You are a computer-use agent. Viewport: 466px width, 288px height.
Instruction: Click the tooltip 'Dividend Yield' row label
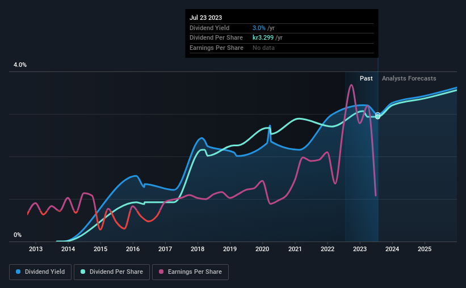tap(209, 28)
